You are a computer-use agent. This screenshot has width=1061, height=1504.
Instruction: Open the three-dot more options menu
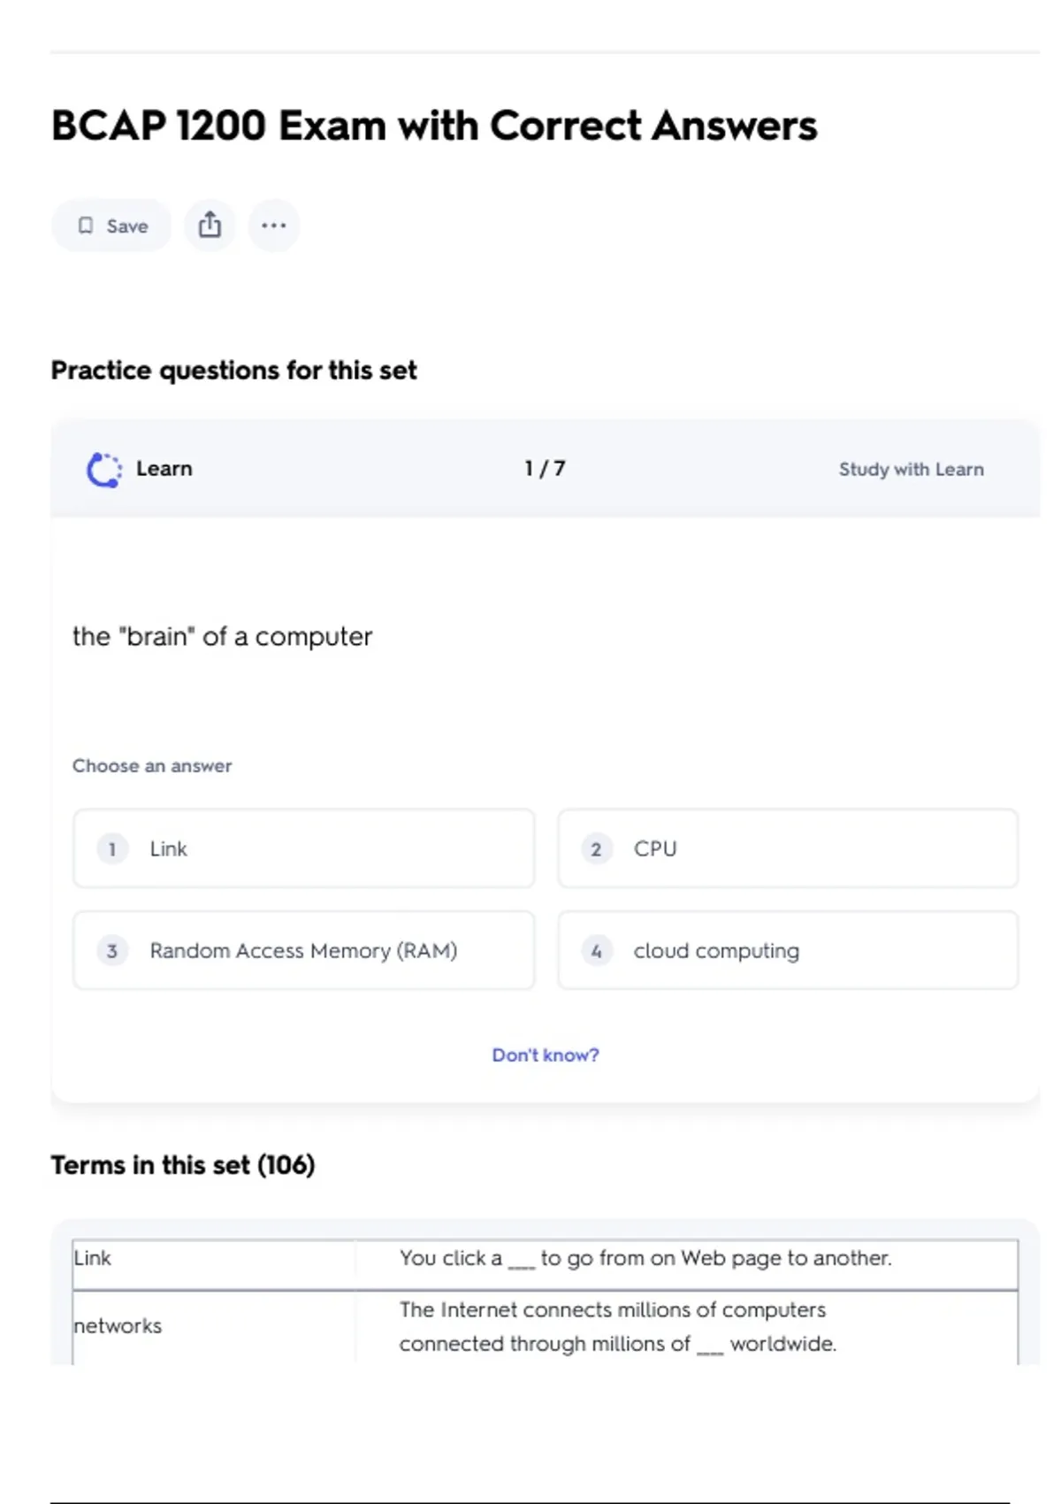point(274,226)
